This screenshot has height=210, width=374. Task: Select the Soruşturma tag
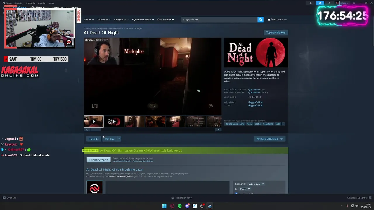tap(268, 124)
